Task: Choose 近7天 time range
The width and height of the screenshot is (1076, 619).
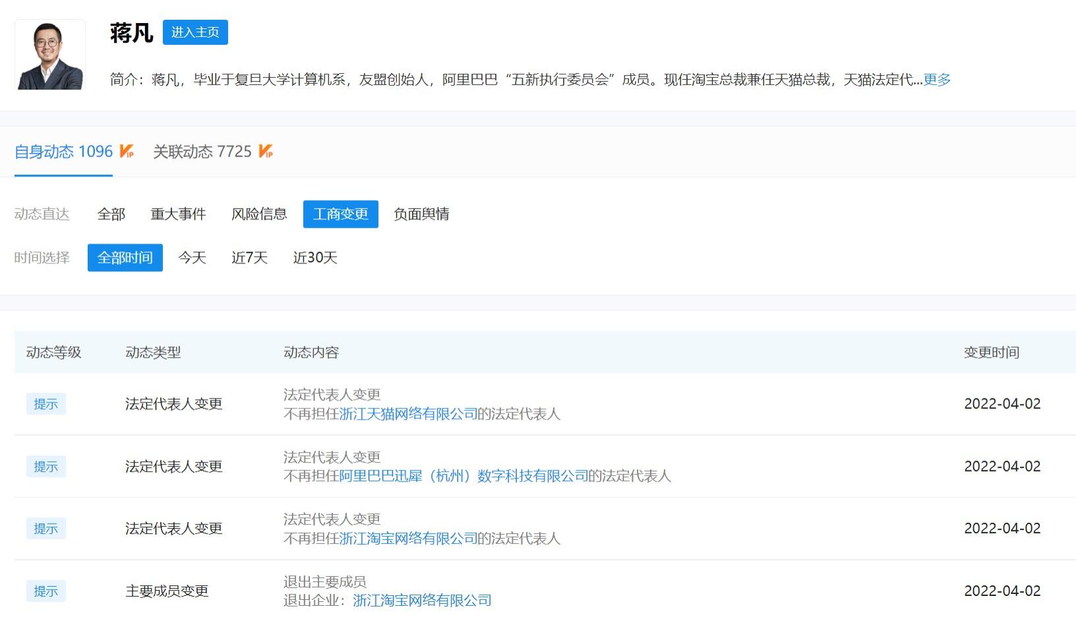Action: [x=249, y=257]
